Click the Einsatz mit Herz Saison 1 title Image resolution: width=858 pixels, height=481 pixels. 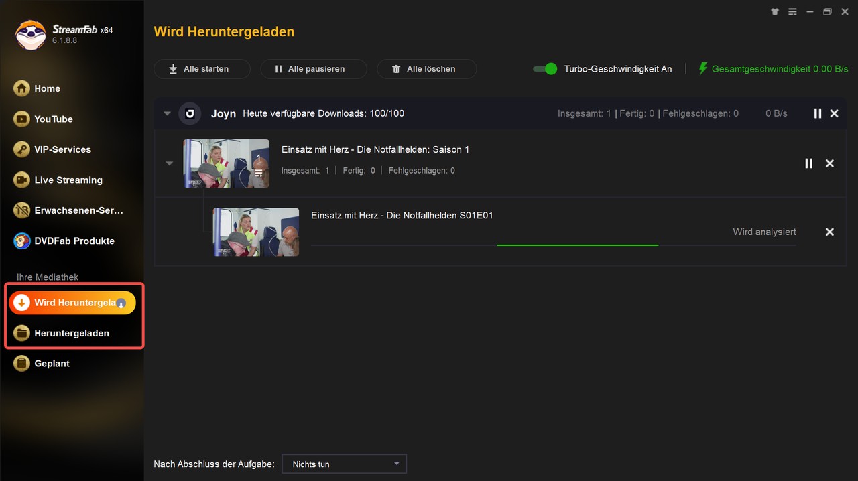375,149
